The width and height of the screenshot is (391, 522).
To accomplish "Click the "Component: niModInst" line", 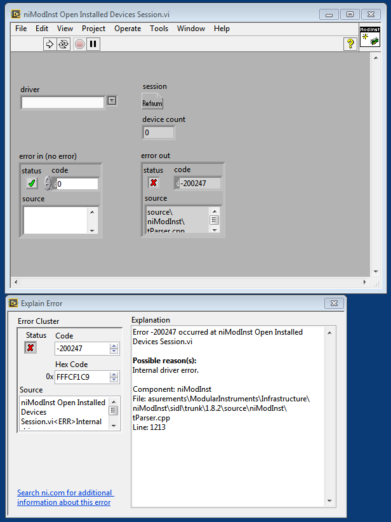I will (x=172, y=389).
